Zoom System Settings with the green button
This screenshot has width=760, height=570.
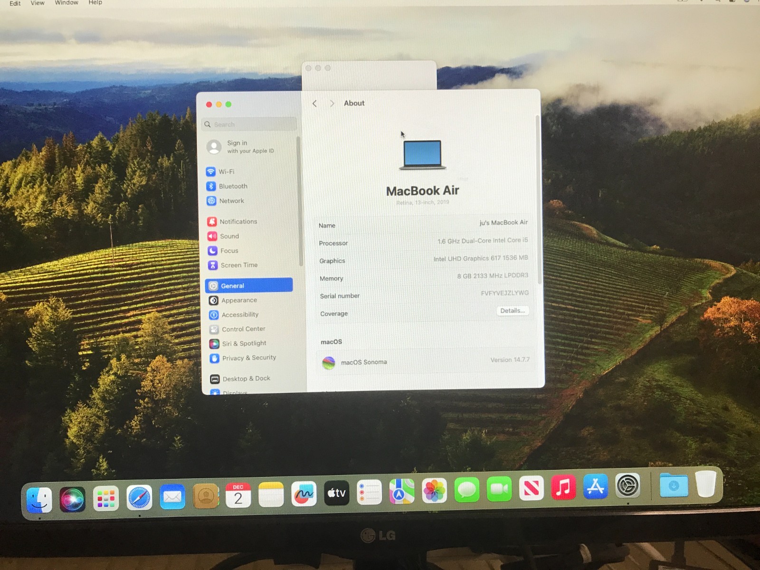(228, 104)
